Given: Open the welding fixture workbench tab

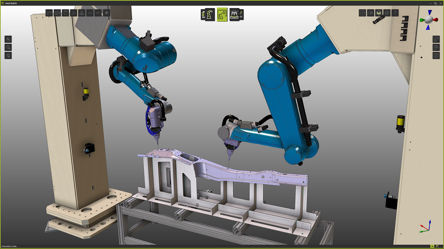Looking at the screenshot, I should pyautogui.click(x=237, y=15).
